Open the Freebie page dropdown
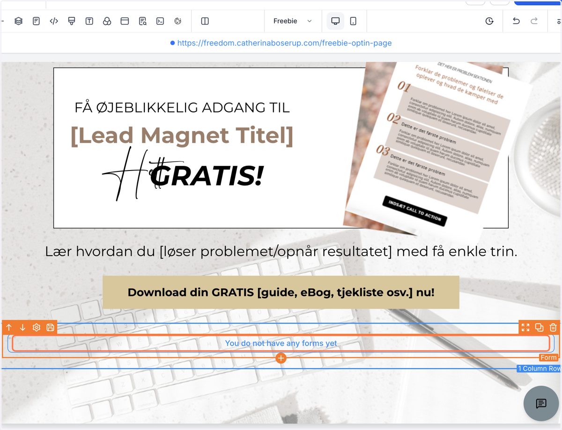 [x=293, y=21]
